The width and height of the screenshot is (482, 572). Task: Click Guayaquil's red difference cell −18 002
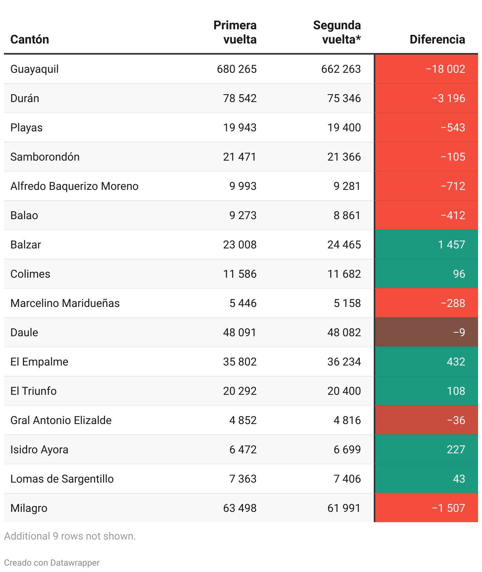445,69
